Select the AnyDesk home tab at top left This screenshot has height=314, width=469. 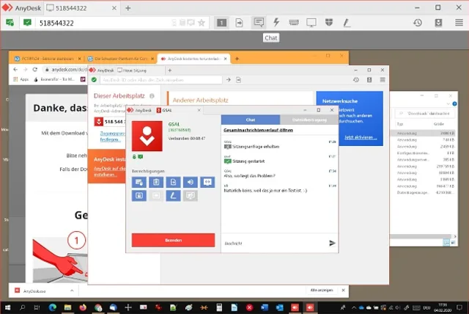coord(21,8)
